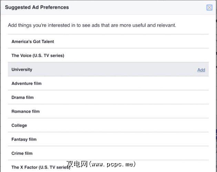Screen dimensions: 217x172
Task: Choose the Romance film suggestion
Action: click(x=25, y=111)
